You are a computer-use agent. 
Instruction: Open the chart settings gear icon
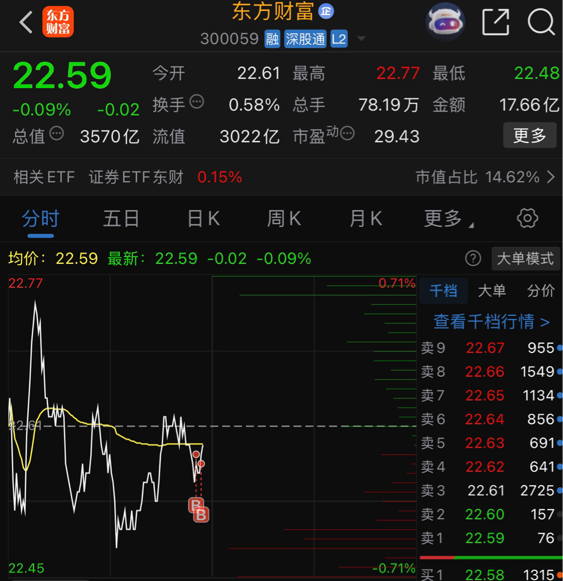[527, 218]
